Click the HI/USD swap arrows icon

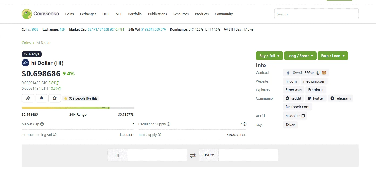pyautogui.click(x=193, y=156)
